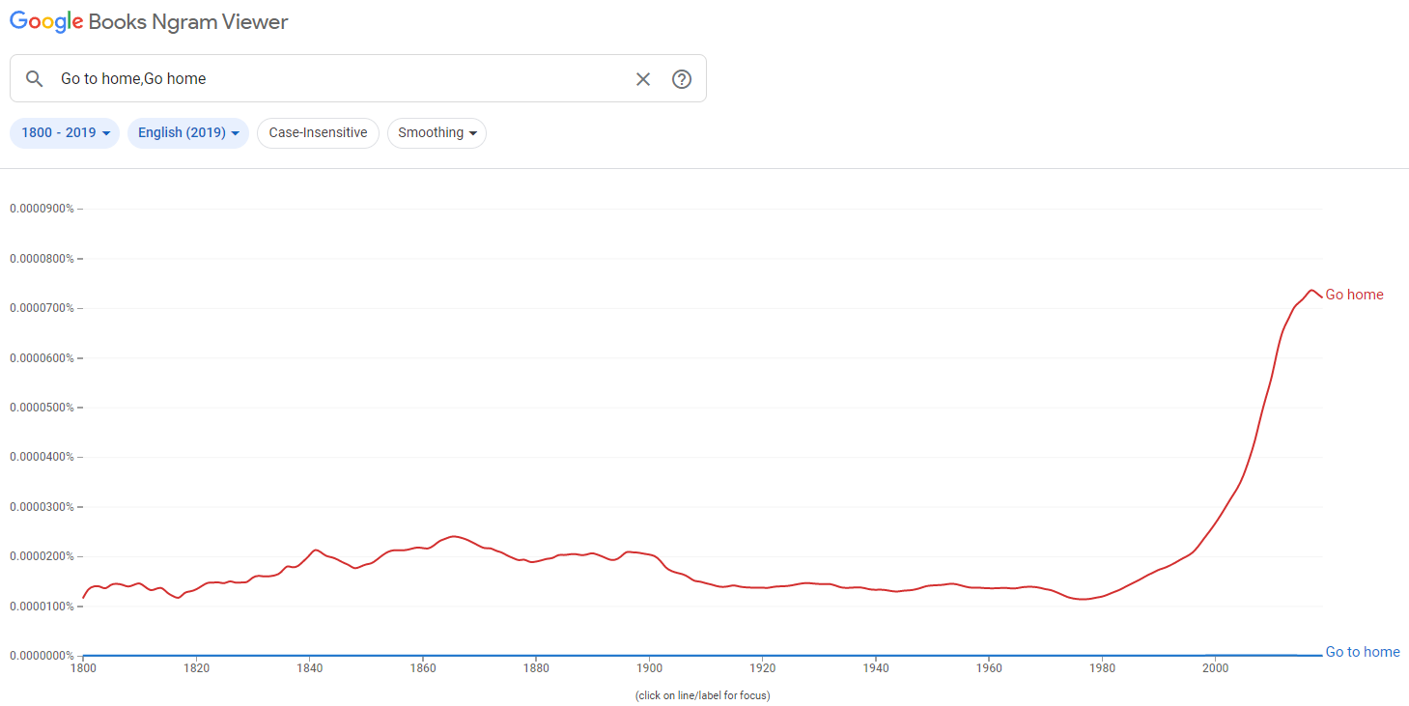Click the 0.0000300% y-axis label
This screenshot has width=1409, height=706.
(42, 507)
